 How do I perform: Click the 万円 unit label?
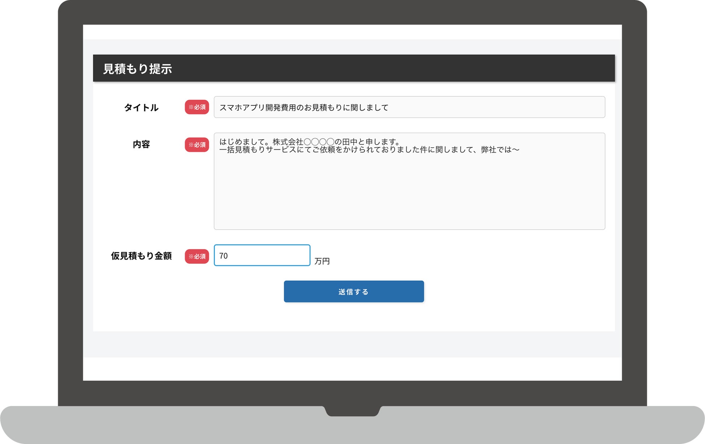coord(322,261)
